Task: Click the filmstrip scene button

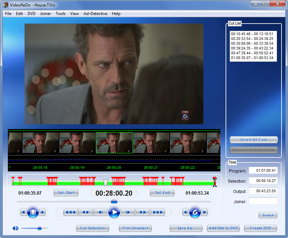Action: (33, 212)
